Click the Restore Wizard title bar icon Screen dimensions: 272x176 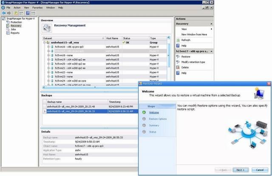click(x=141, y=84)
